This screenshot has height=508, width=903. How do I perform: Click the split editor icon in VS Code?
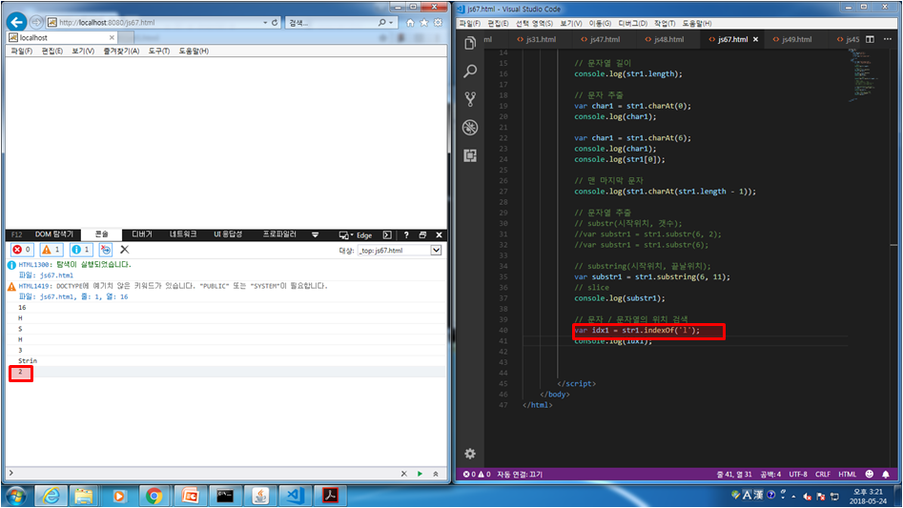click(870, 39)
